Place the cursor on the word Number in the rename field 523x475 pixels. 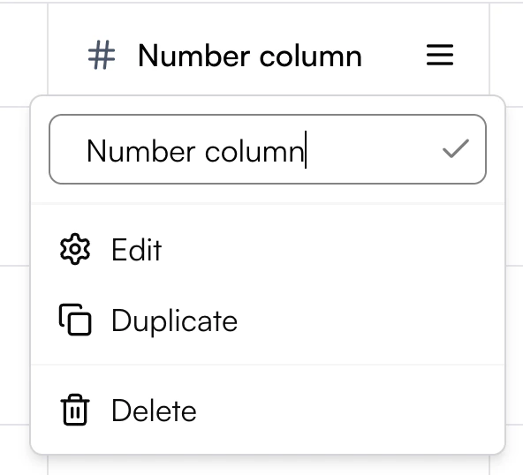[141, 151]
